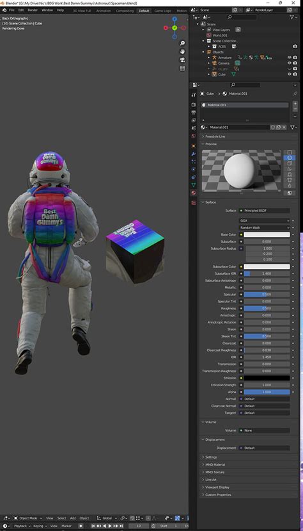This screenshot has height=531, width=303.
Task: Click the play animation button
Action: [110, 526]
